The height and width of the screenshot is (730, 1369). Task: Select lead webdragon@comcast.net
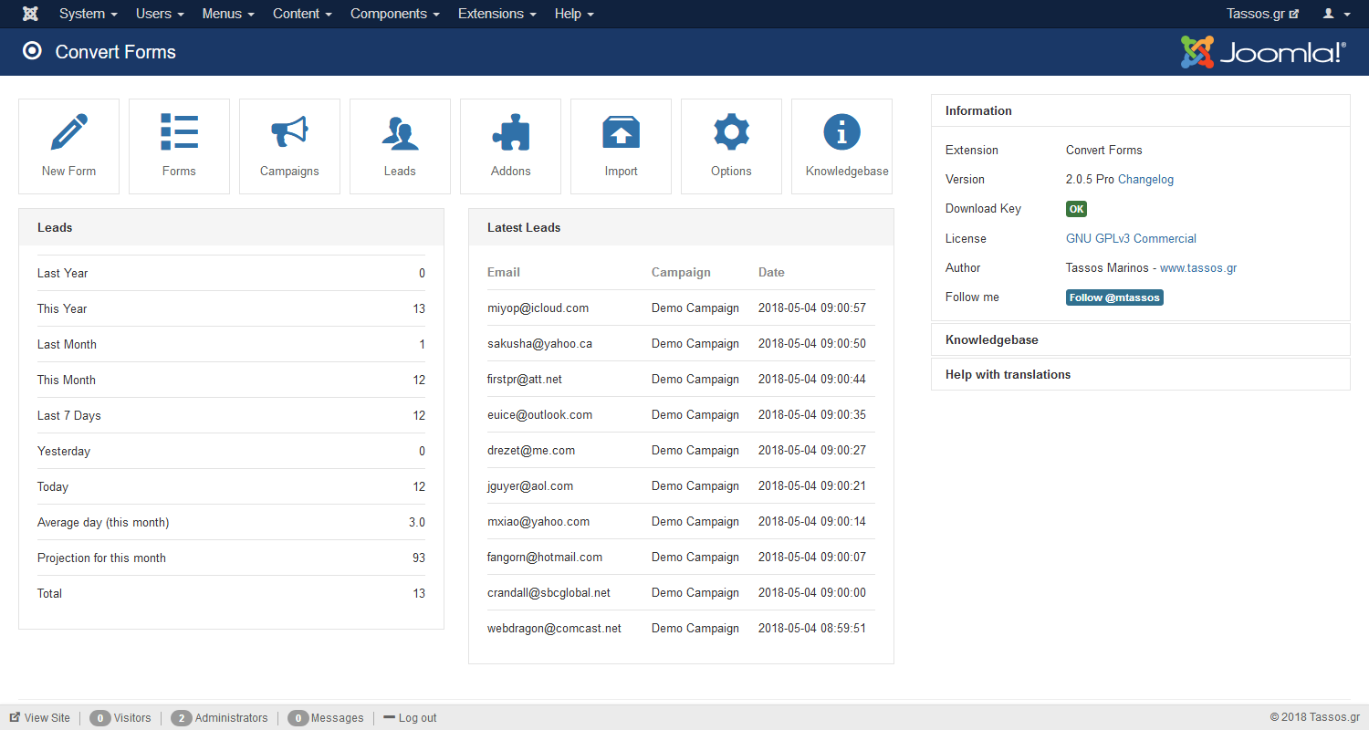554,629
